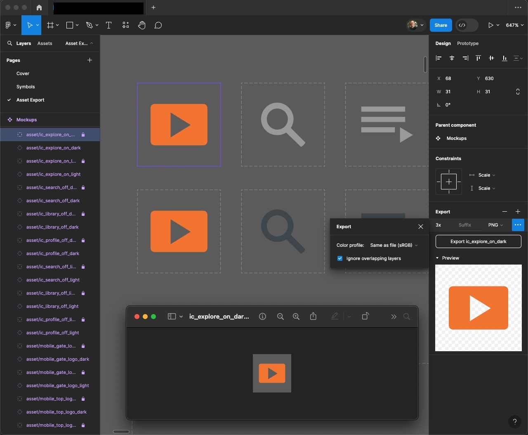The image size is (528, 435).
Task: Click rotate icon in Preview window
Action: click(x=365, y=316)
